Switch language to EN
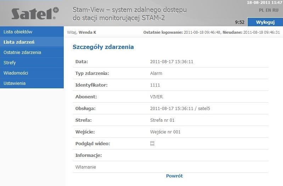 click(x=268, y=10)
